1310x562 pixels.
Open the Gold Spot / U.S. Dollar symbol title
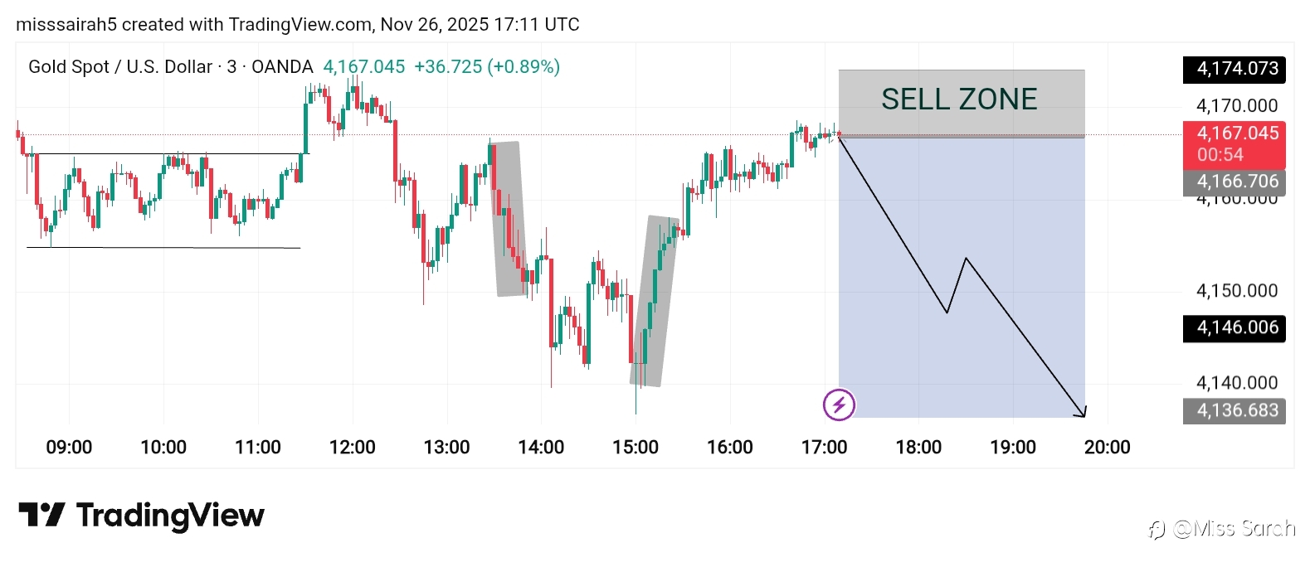(120, 67)
